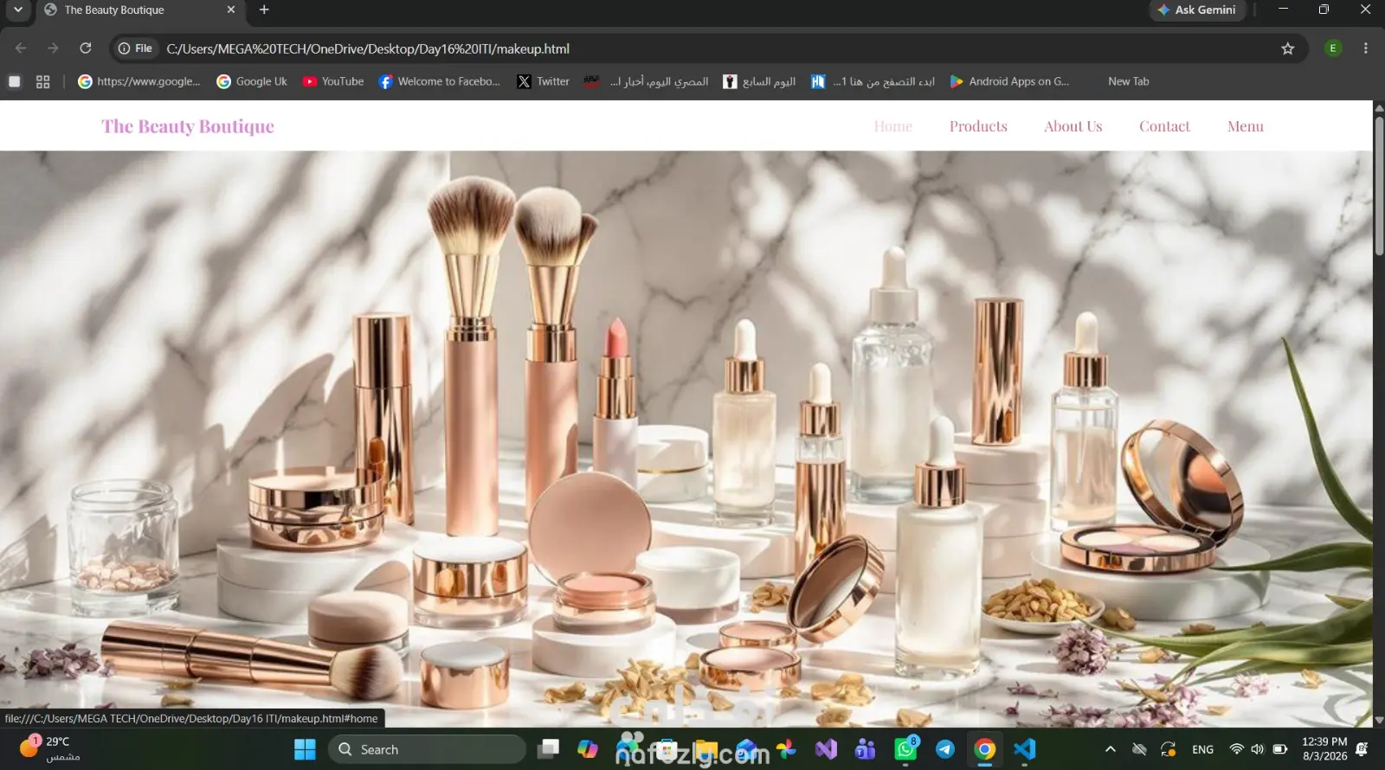Open Telegram from the taskbar

tap(945, 749)
